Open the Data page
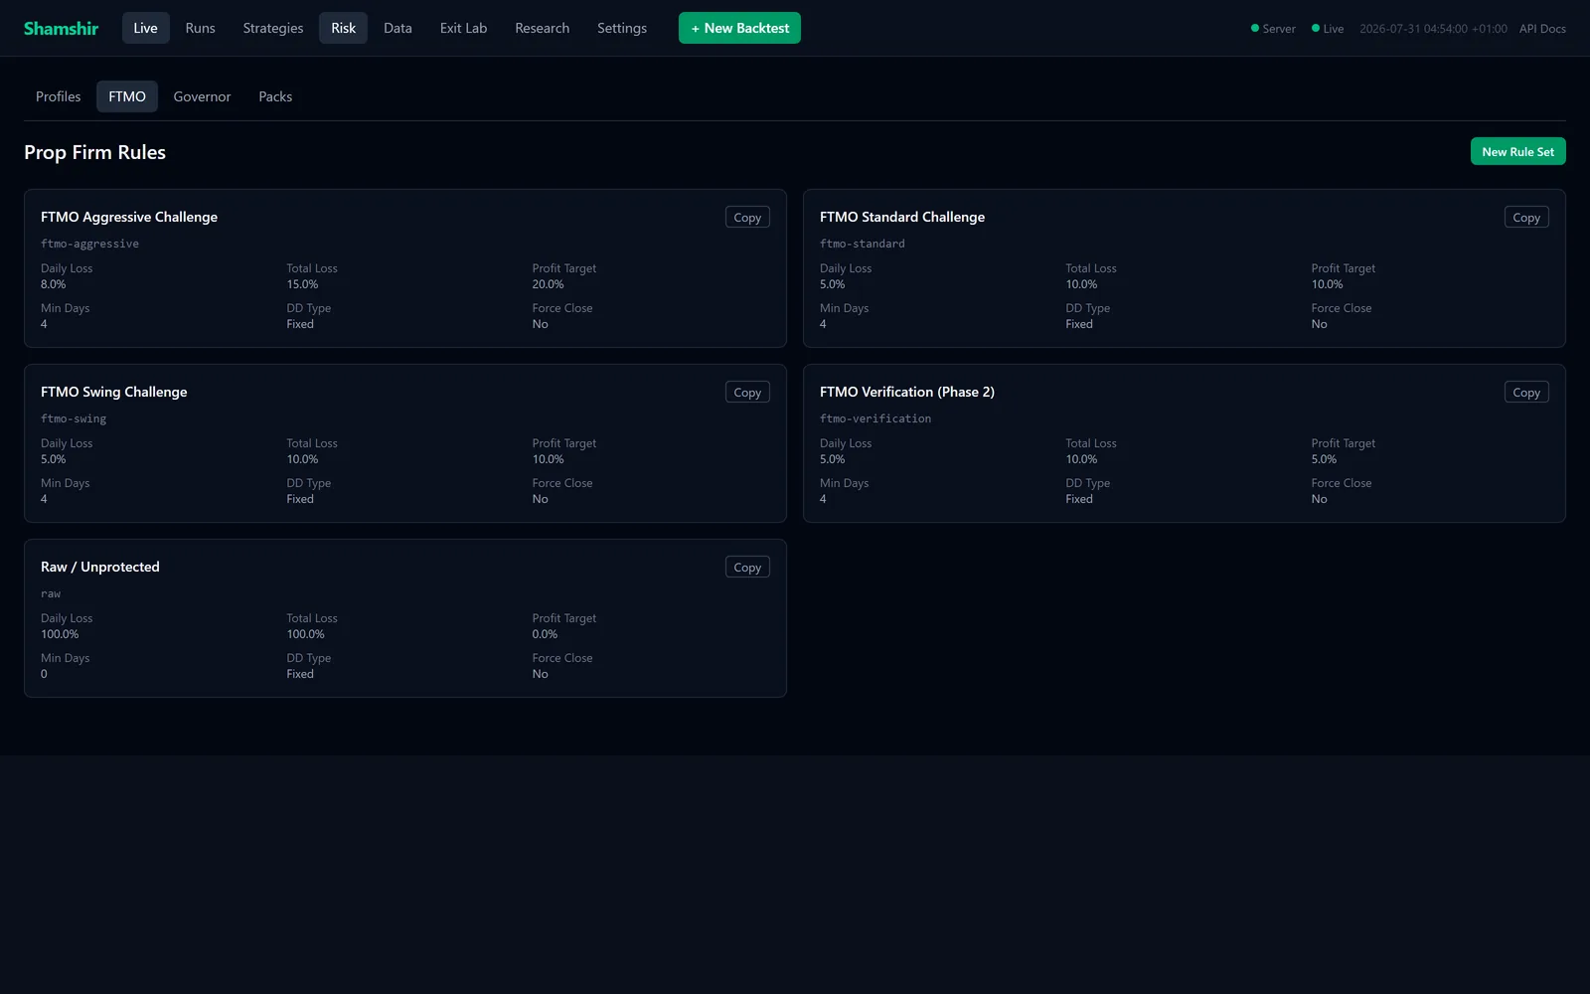 click(397, 28)
